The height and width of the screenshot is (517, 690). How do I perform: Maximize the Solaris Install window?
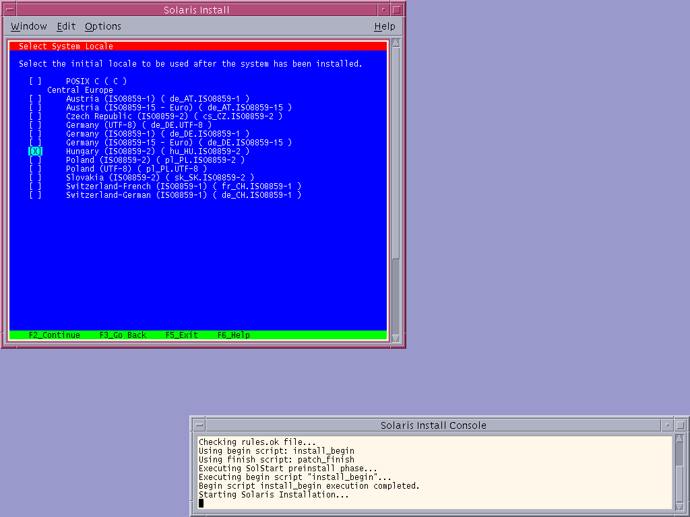[397, 9]
